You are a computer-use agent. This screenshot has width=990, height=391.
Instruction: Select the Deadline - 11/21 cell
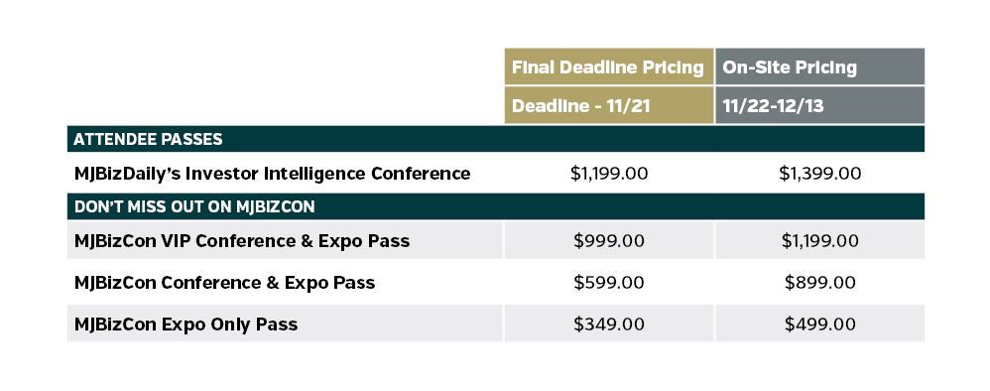(x=609, y=105)
